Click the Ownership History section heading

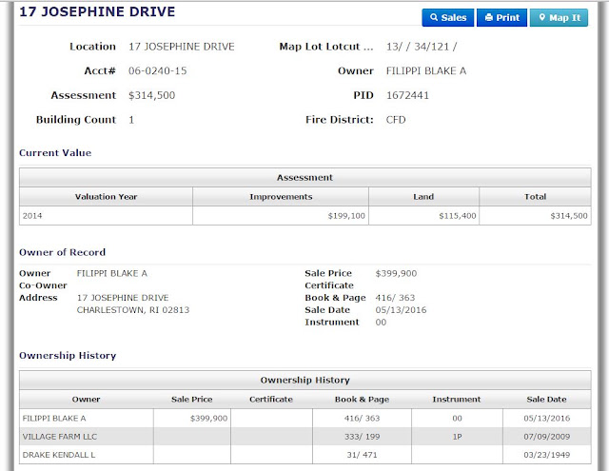pyautogui.click(x=68, y=355)
